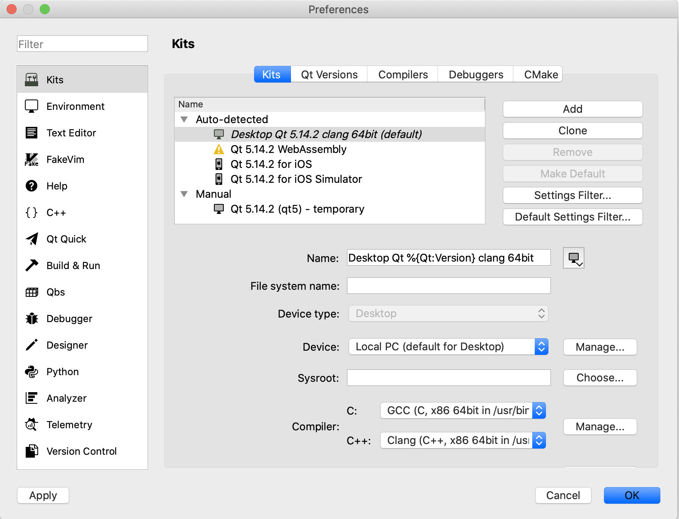Image resolution: width=679 pixels, height=519 pixels.
Task: Click the Cancel button
Action: (563, 495)
